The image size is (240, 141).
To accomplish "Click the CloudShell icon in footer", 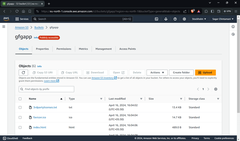I will (x=4, y=138).
